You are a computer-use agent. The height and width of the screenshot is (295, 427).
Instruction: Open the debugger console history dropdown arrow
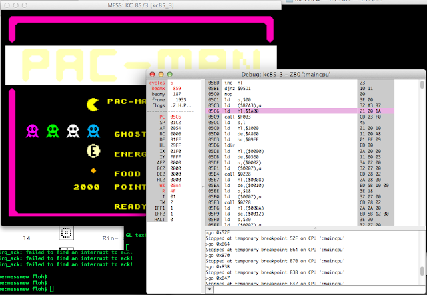click(209, 290)
